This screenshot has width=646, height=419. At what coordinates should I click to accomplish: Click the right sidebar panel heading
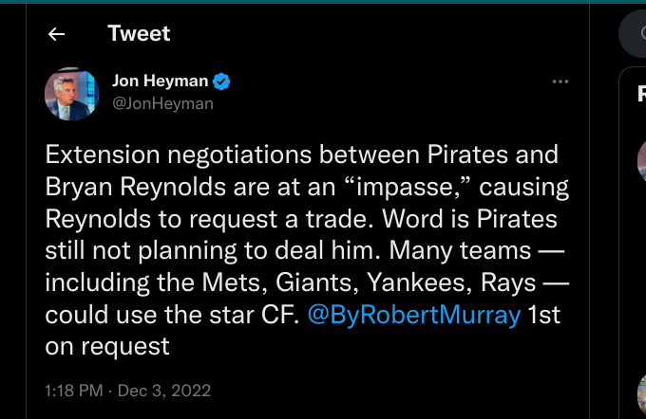click(641, 94)
